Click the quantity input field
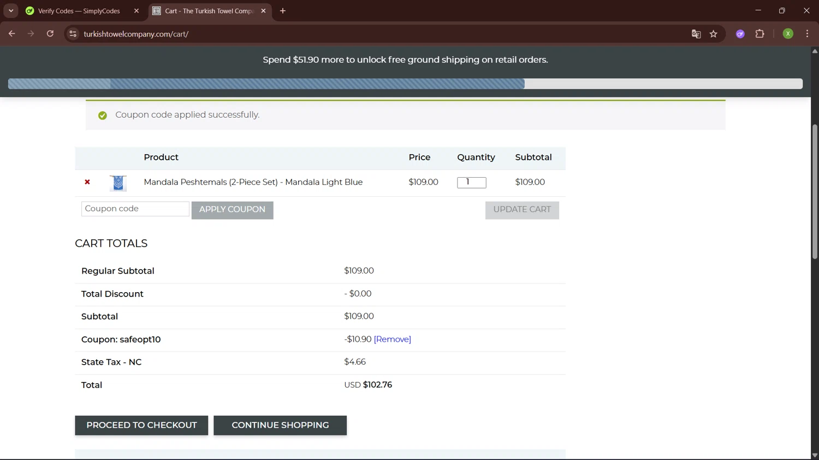This screenshot has height=460, width=819. point(472,183)
